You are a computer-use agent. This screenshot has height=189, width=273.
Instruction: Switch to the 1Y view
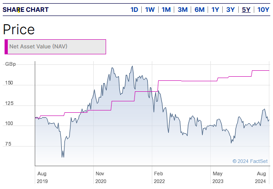click(x=215, y=10)
